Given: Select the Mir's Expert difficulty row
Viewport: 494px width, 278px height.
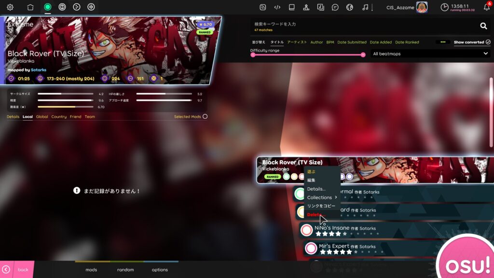Looking at the screenshot, I should 399,249.
